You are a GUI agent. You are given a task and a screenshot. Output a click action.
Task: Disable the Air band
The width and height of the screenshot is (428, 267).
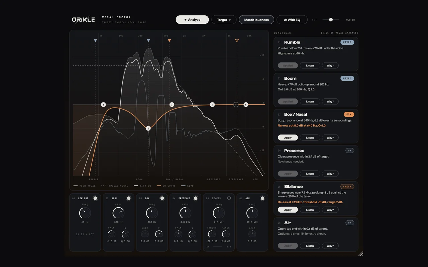pos(262,198)
